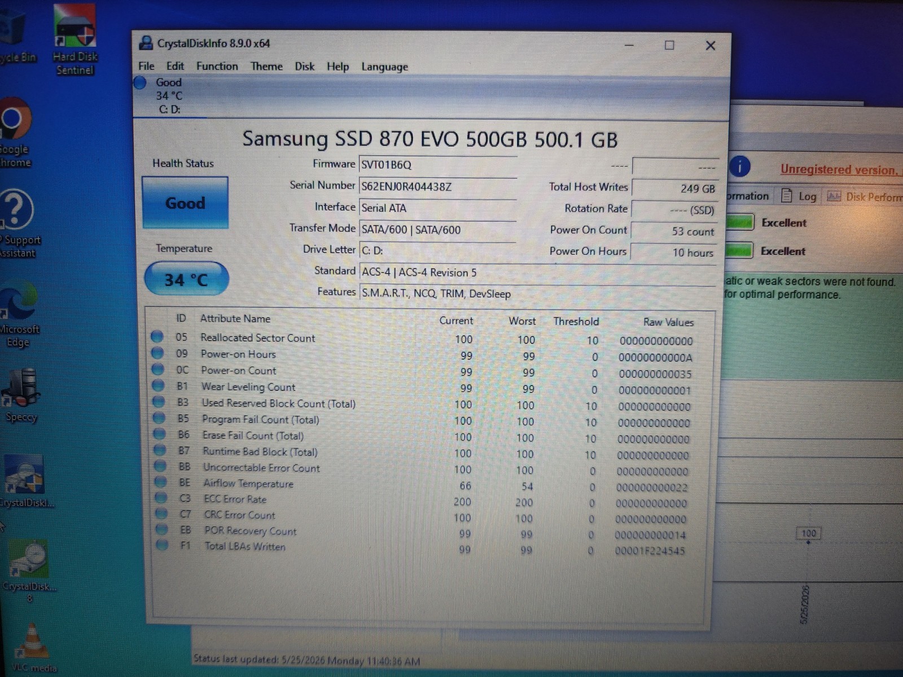The image size is (903, 677).
Task: Click the Unregistered version link in Hard Disk Sentinel
Action: pos(840,169)
